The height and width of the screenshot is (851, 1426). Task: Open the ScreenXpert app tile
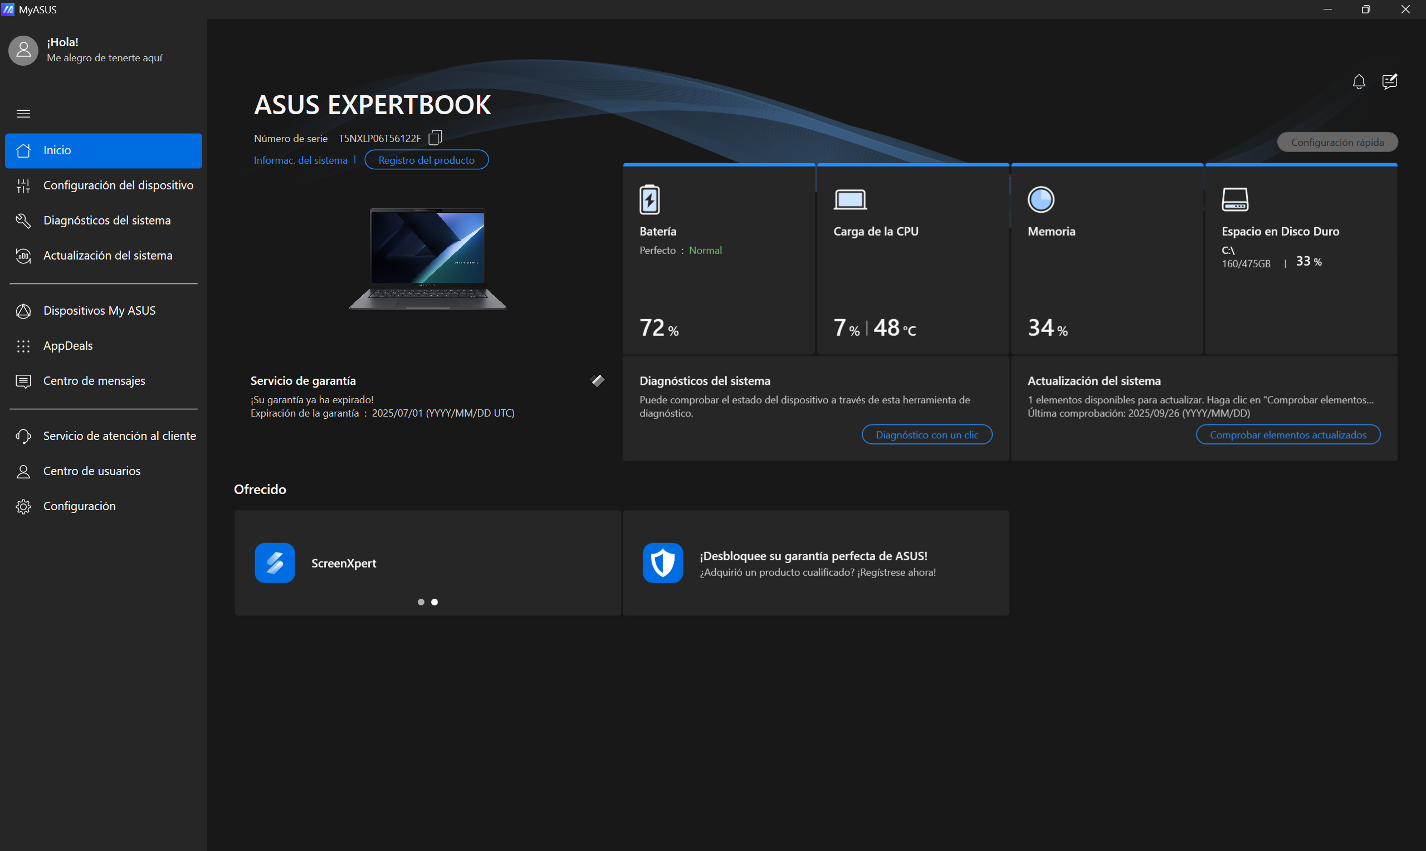pyautogui.click(x=344, y=563)
